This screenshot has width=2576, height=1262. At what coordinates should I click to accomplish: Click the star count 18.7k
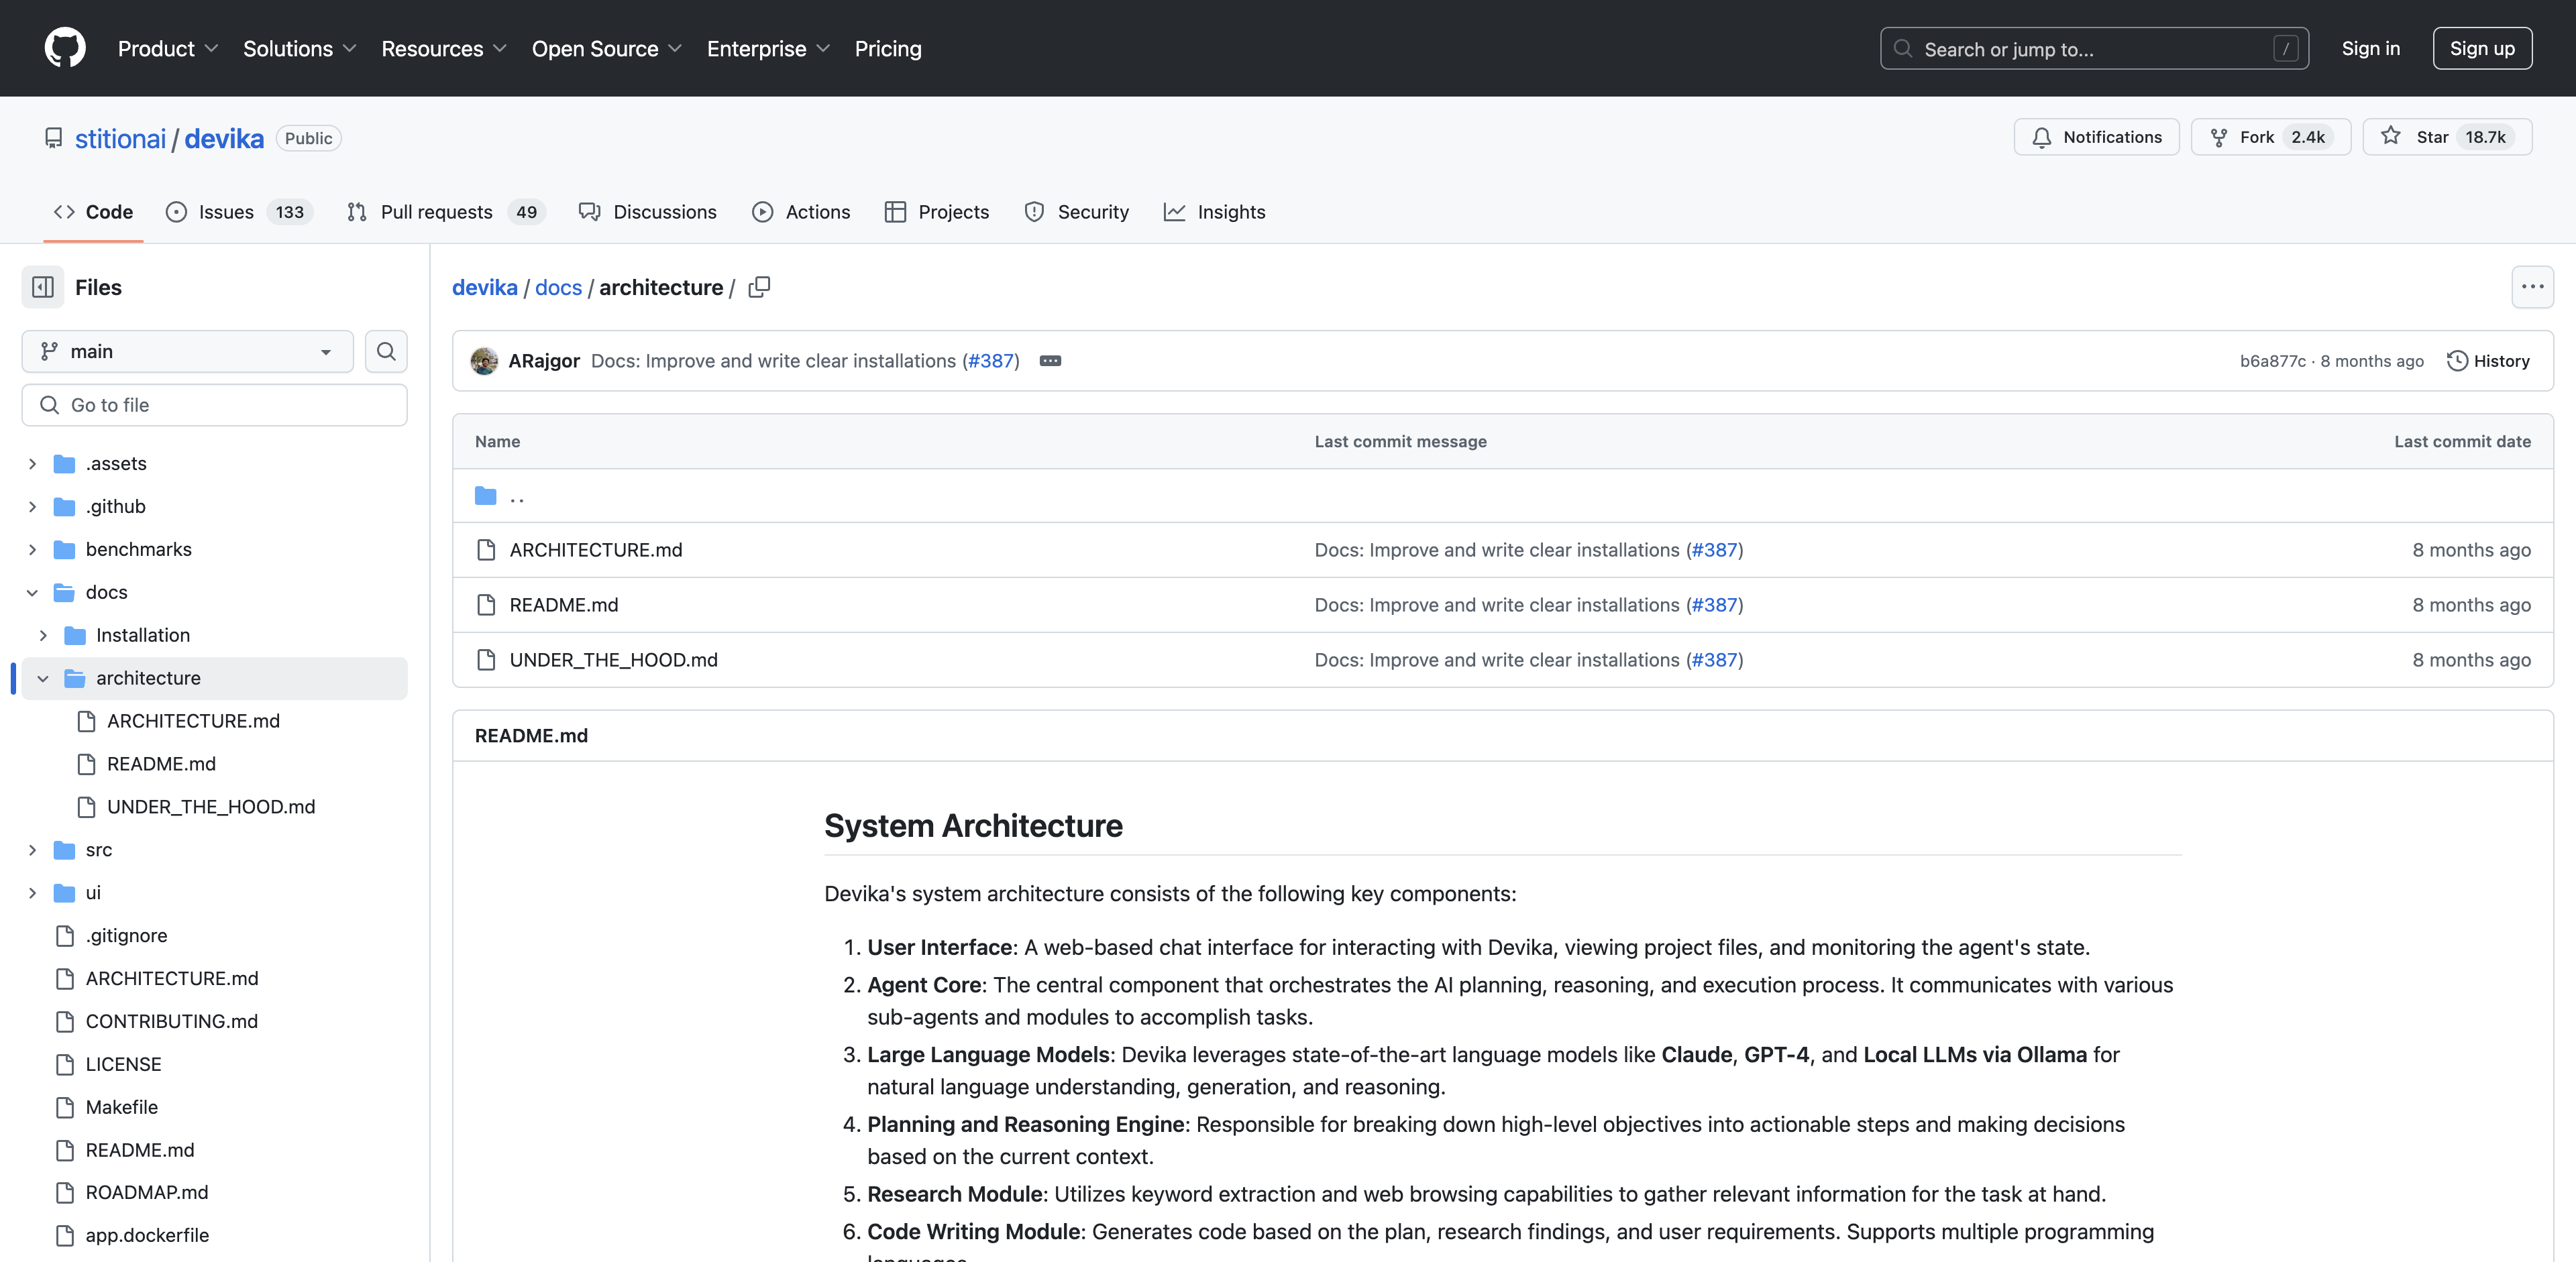coord(2485,137)
